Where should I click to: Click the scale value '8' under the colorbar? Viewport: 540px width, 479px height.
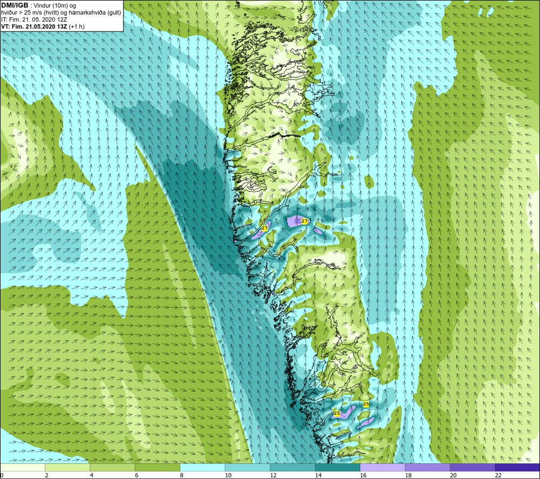(181, 475)
